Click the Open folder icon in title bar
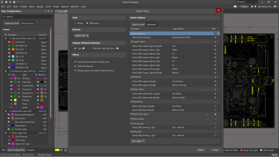The height and width of the screenshot is (157, 279). click(14, 2)
